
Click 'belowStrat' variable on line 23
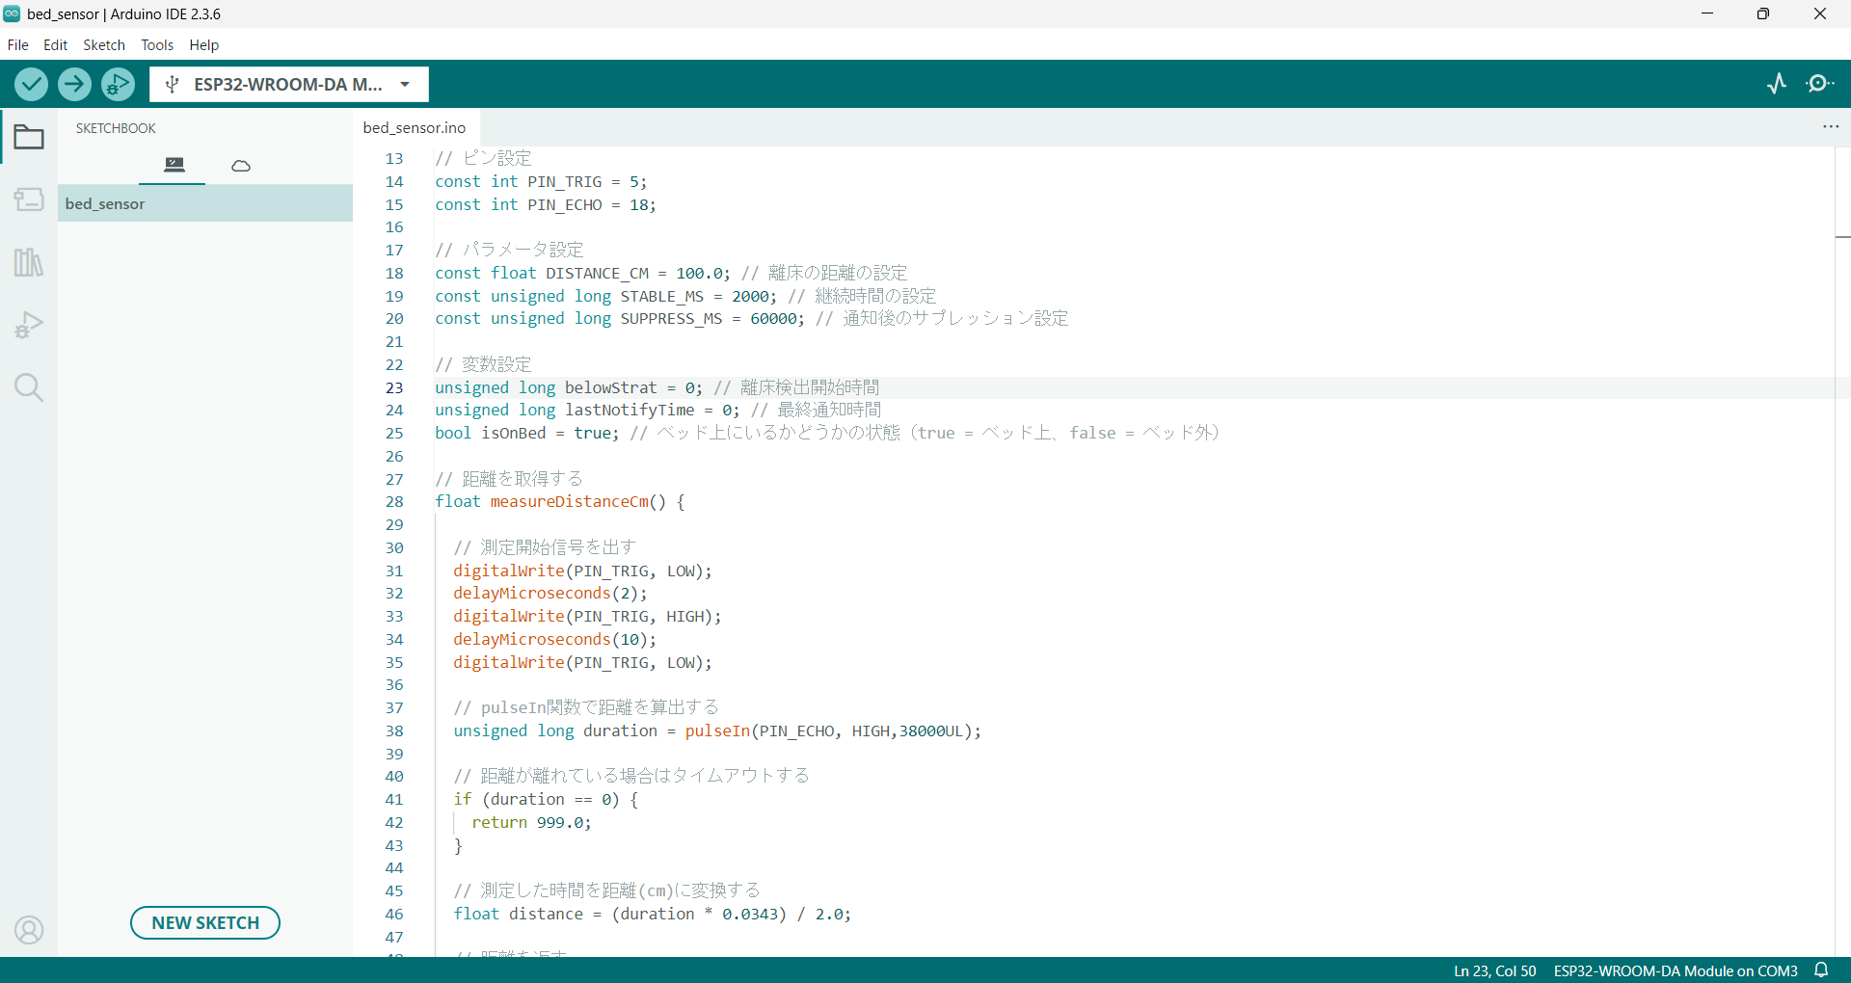point(611,388)
